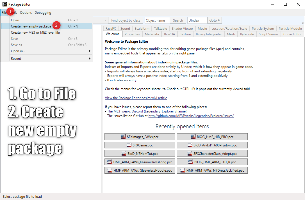The width and height of the screenshot is (305, 200).
Task: Open recent file HMF_ARM_PAWs_SleevelessHoodie.pcc
Action: (140, 170)
